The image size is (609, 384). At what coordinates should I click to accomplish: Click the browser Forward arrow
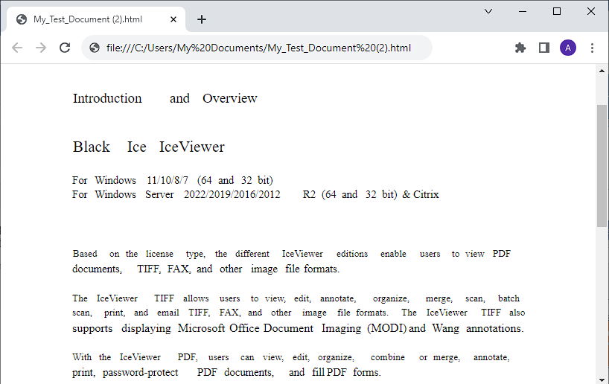pos(41,48)
